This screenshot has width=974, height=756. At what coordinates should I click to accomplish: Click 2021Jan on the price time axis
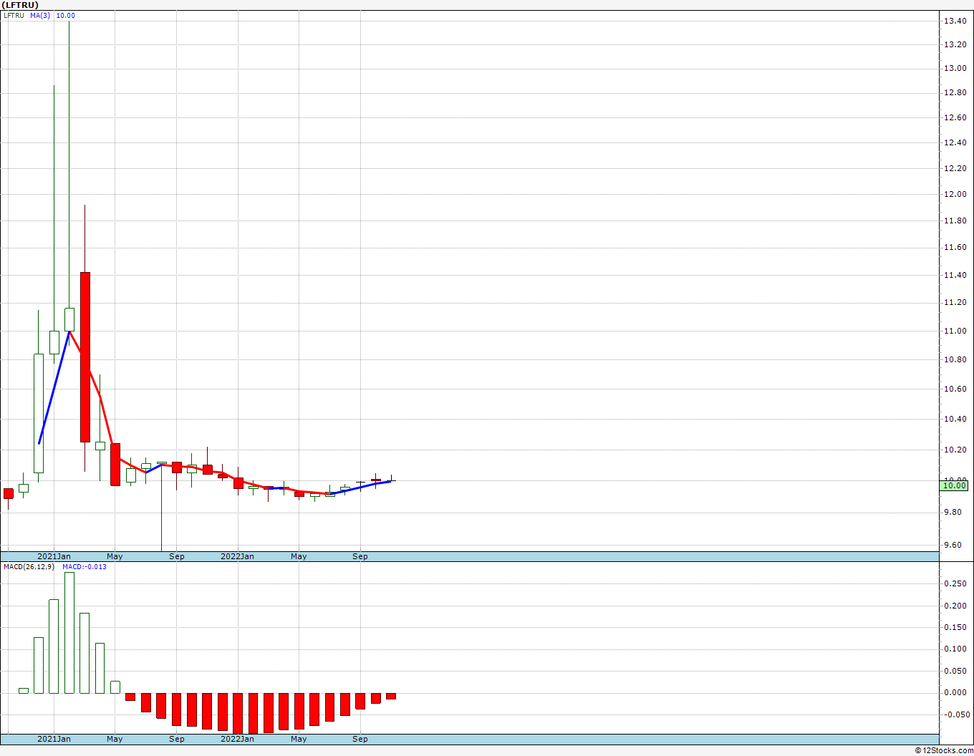(54, 556)
